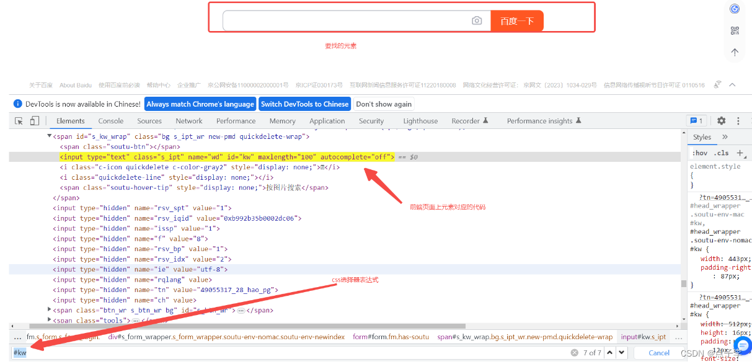Open the 帮助中心 footer link
The image size is (752, 364).
coord(159,85)
